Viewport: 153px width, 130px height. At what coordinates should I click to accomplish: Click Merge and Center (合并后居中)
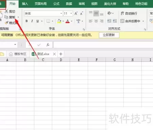click(130, 21)
